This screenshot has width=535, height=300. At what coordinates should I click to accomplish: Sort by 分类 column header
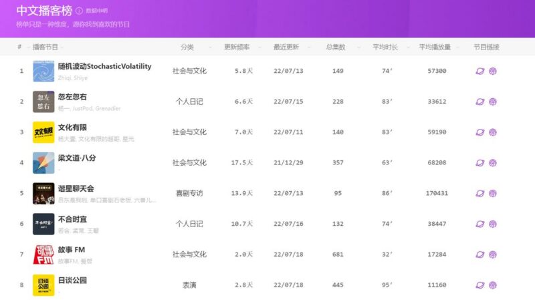tap(187, 47)
